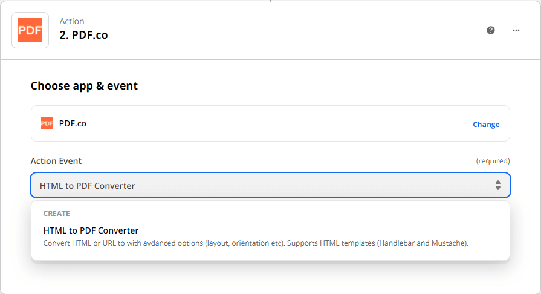This screenshot has width=541, height=294.
Task: Open help via the question mark icon
Action: click(491, 30)
